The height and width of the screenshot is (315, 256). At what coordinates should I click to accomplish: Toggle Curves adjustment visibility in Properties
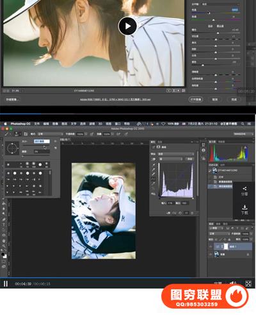point(186,213)
